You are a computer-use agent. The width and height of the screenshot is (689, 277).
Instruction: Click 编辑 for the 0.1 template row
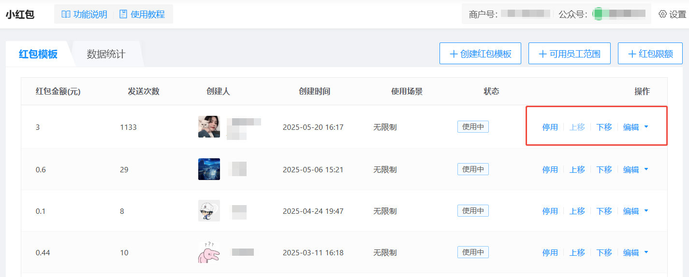click(x=631, y=211)
